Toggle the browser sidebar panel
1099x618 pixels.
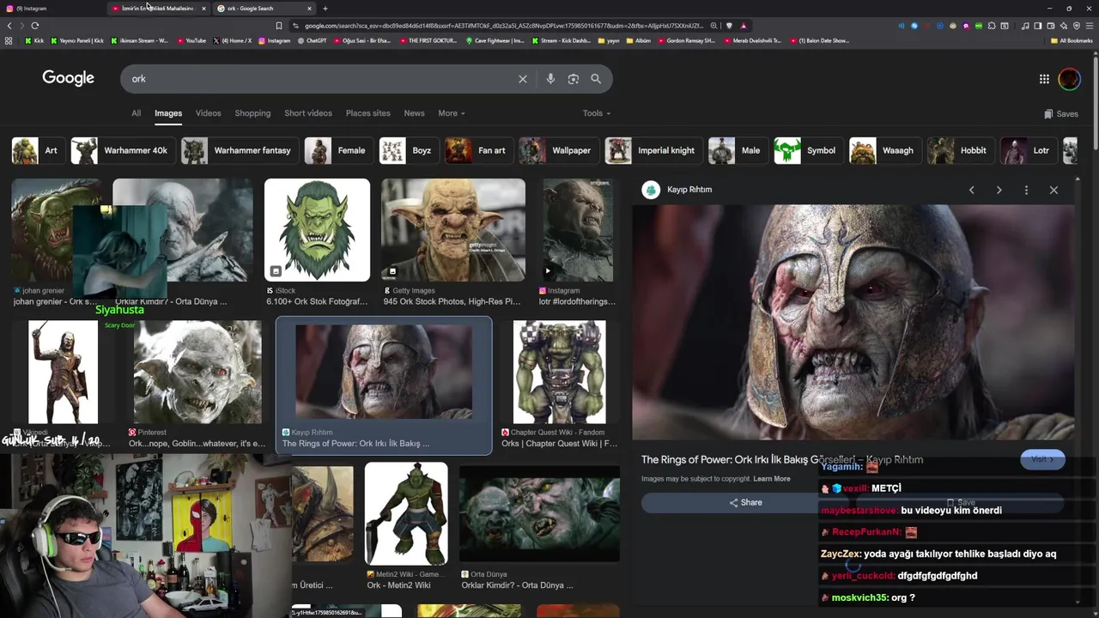[1037, 26]
